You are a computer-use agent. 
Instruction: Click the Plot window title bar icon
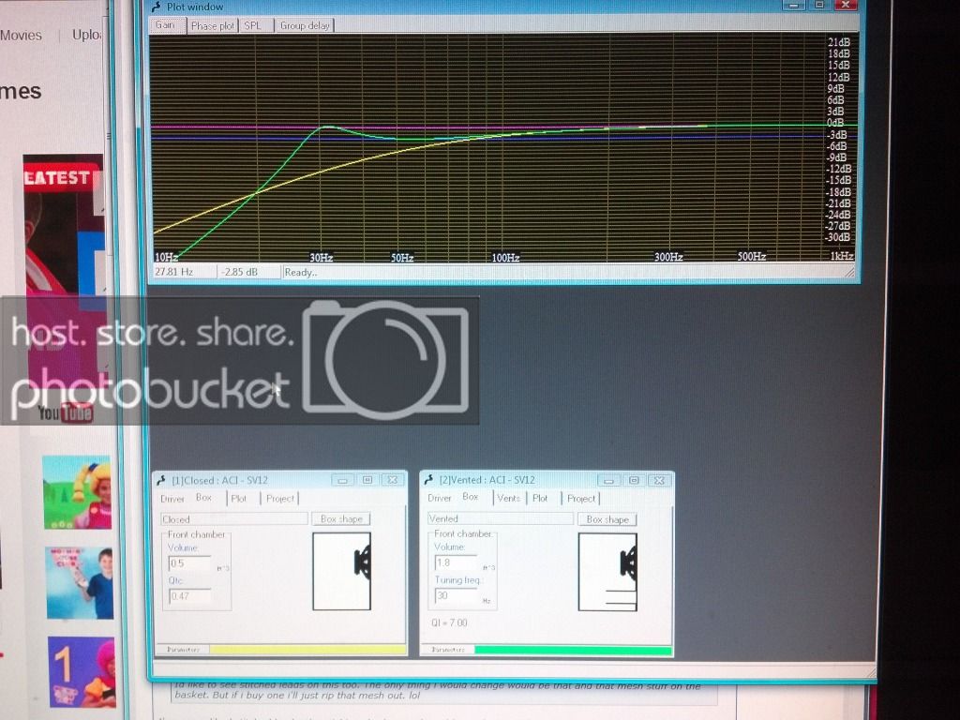click(x=157, y=7)
